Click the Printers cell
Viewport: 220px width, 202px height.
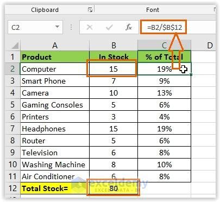pyautogui.click(x=55, y=117)
